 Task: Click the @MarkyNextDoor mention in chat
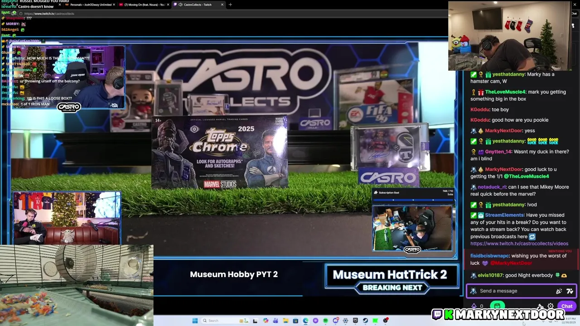(x=511, y=263)
